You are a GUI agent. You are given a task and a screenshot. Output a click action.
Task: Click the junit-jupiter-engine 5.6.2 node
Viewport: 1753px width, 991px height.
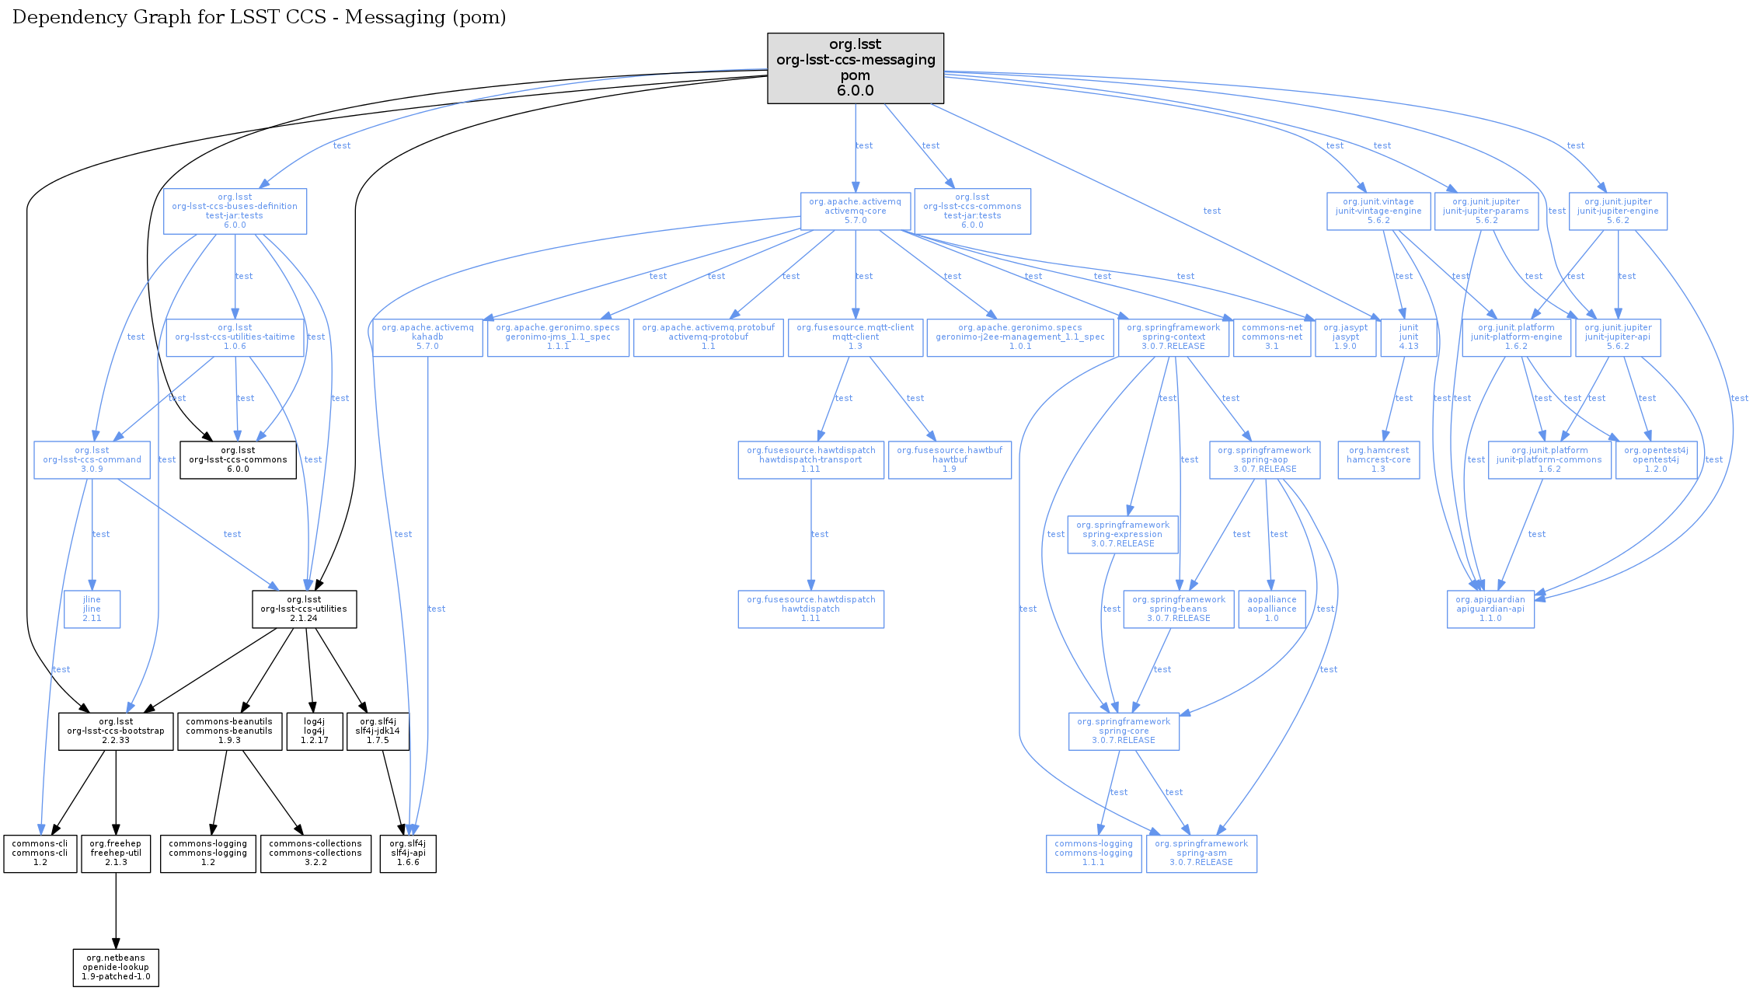pyautogui.click(x=1618, y=211)
